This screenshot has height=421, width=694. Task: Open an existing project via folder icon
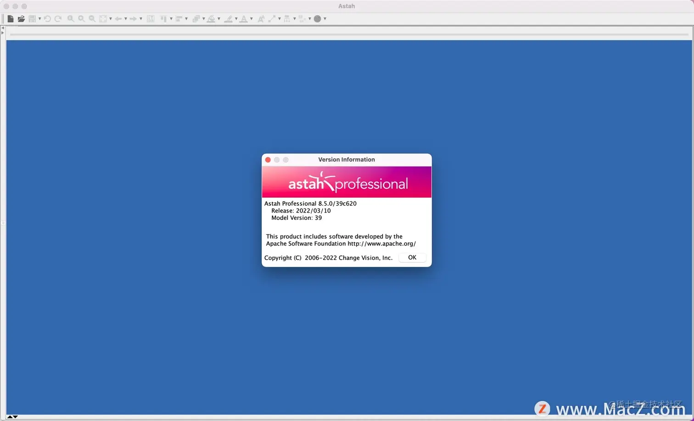coord(21,19)
